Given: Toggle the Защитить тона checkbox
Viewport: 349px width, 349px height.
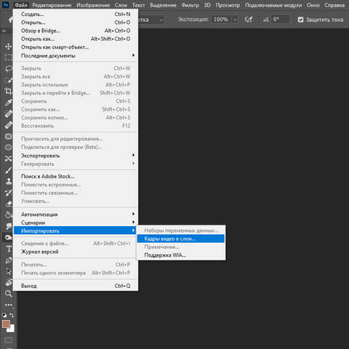Looking at the screenshot, I should 300,20.
